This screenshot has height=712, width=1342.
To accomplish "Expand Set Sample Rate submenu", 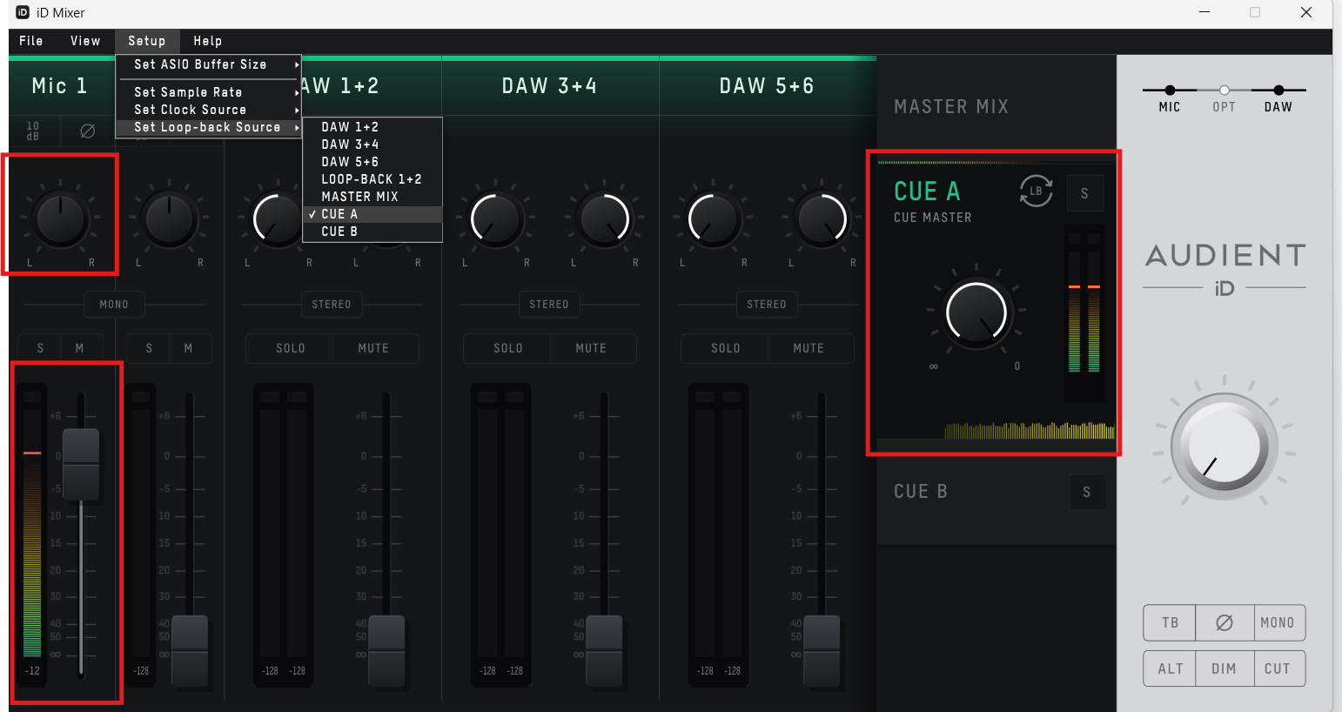I will (x=209, y=92).
